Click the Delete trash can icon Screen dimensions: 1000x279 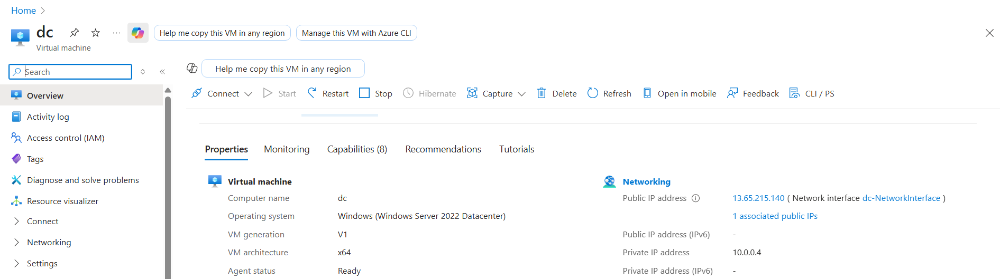pos(542,93)
